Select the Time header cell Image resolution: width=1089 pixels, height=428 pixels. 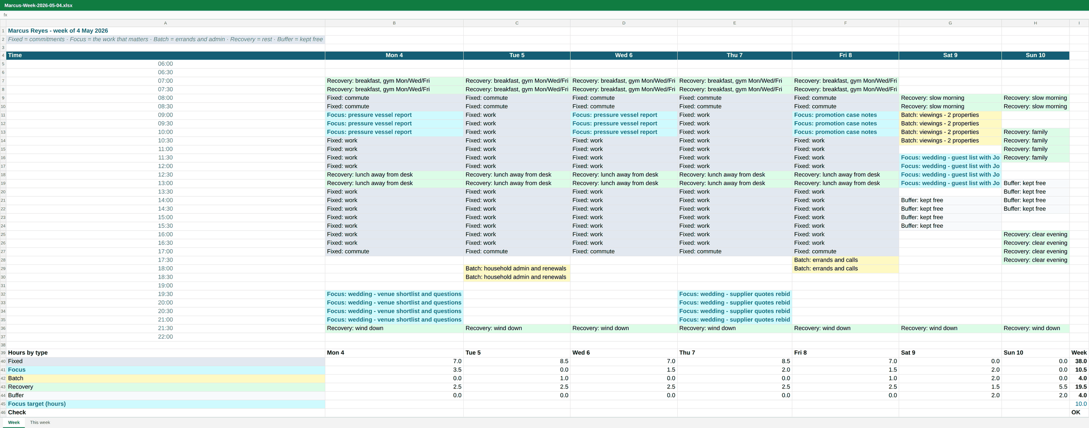click(x=165, y=55)
